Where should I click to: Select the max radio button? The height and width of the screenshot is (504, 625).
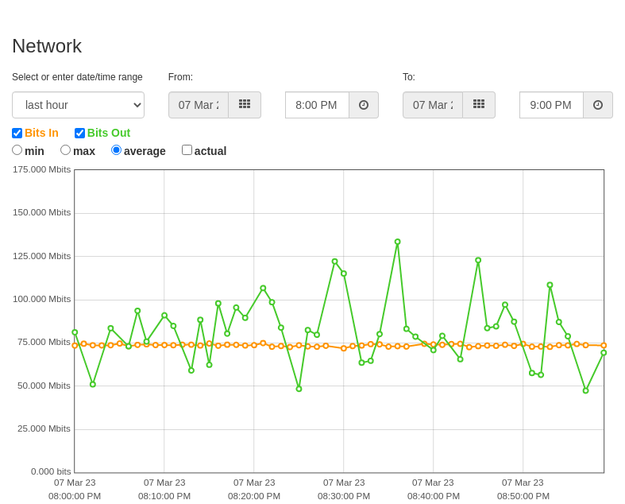click(x=65, y=150)
